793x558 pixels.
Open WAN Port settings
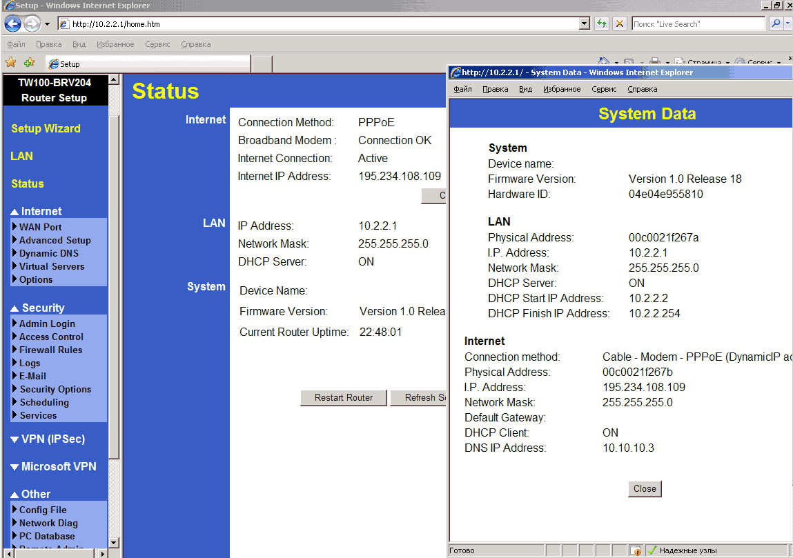(40, 228)
